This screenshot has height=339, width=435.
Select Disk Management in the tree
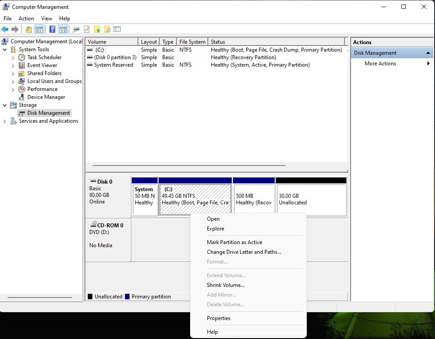point(49,113)
